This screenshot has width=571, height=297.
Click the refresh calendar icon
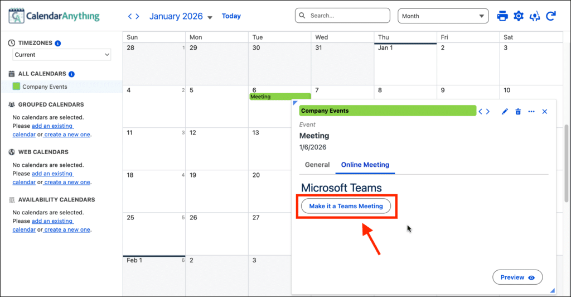tap(551, 16)
